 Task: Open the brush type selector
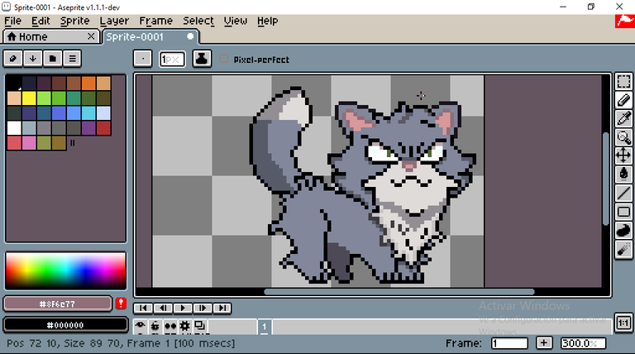(x=142, y=59)
